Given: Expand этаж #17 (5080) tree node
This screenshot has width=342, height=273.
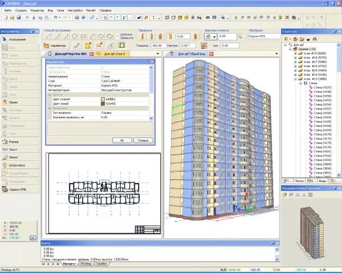Looking at the screenshot, I should tap(295, 62).
